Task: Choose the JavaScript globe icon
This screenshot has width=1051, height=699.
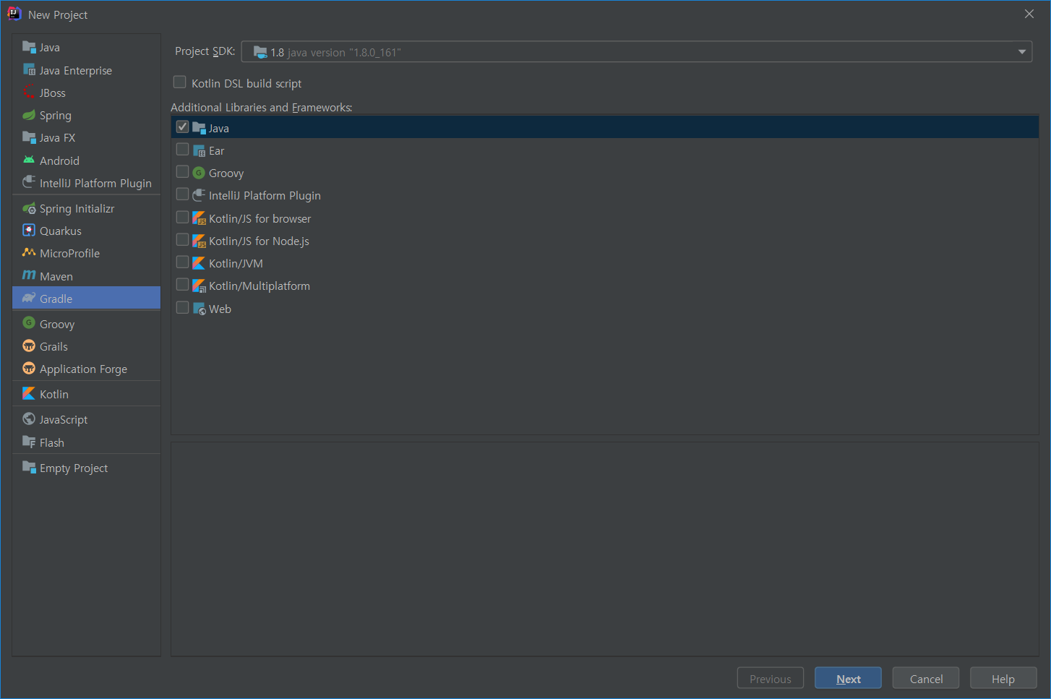Action: [29, 419]
